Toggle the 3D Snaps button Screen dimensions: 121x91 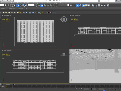pos(45,5)
